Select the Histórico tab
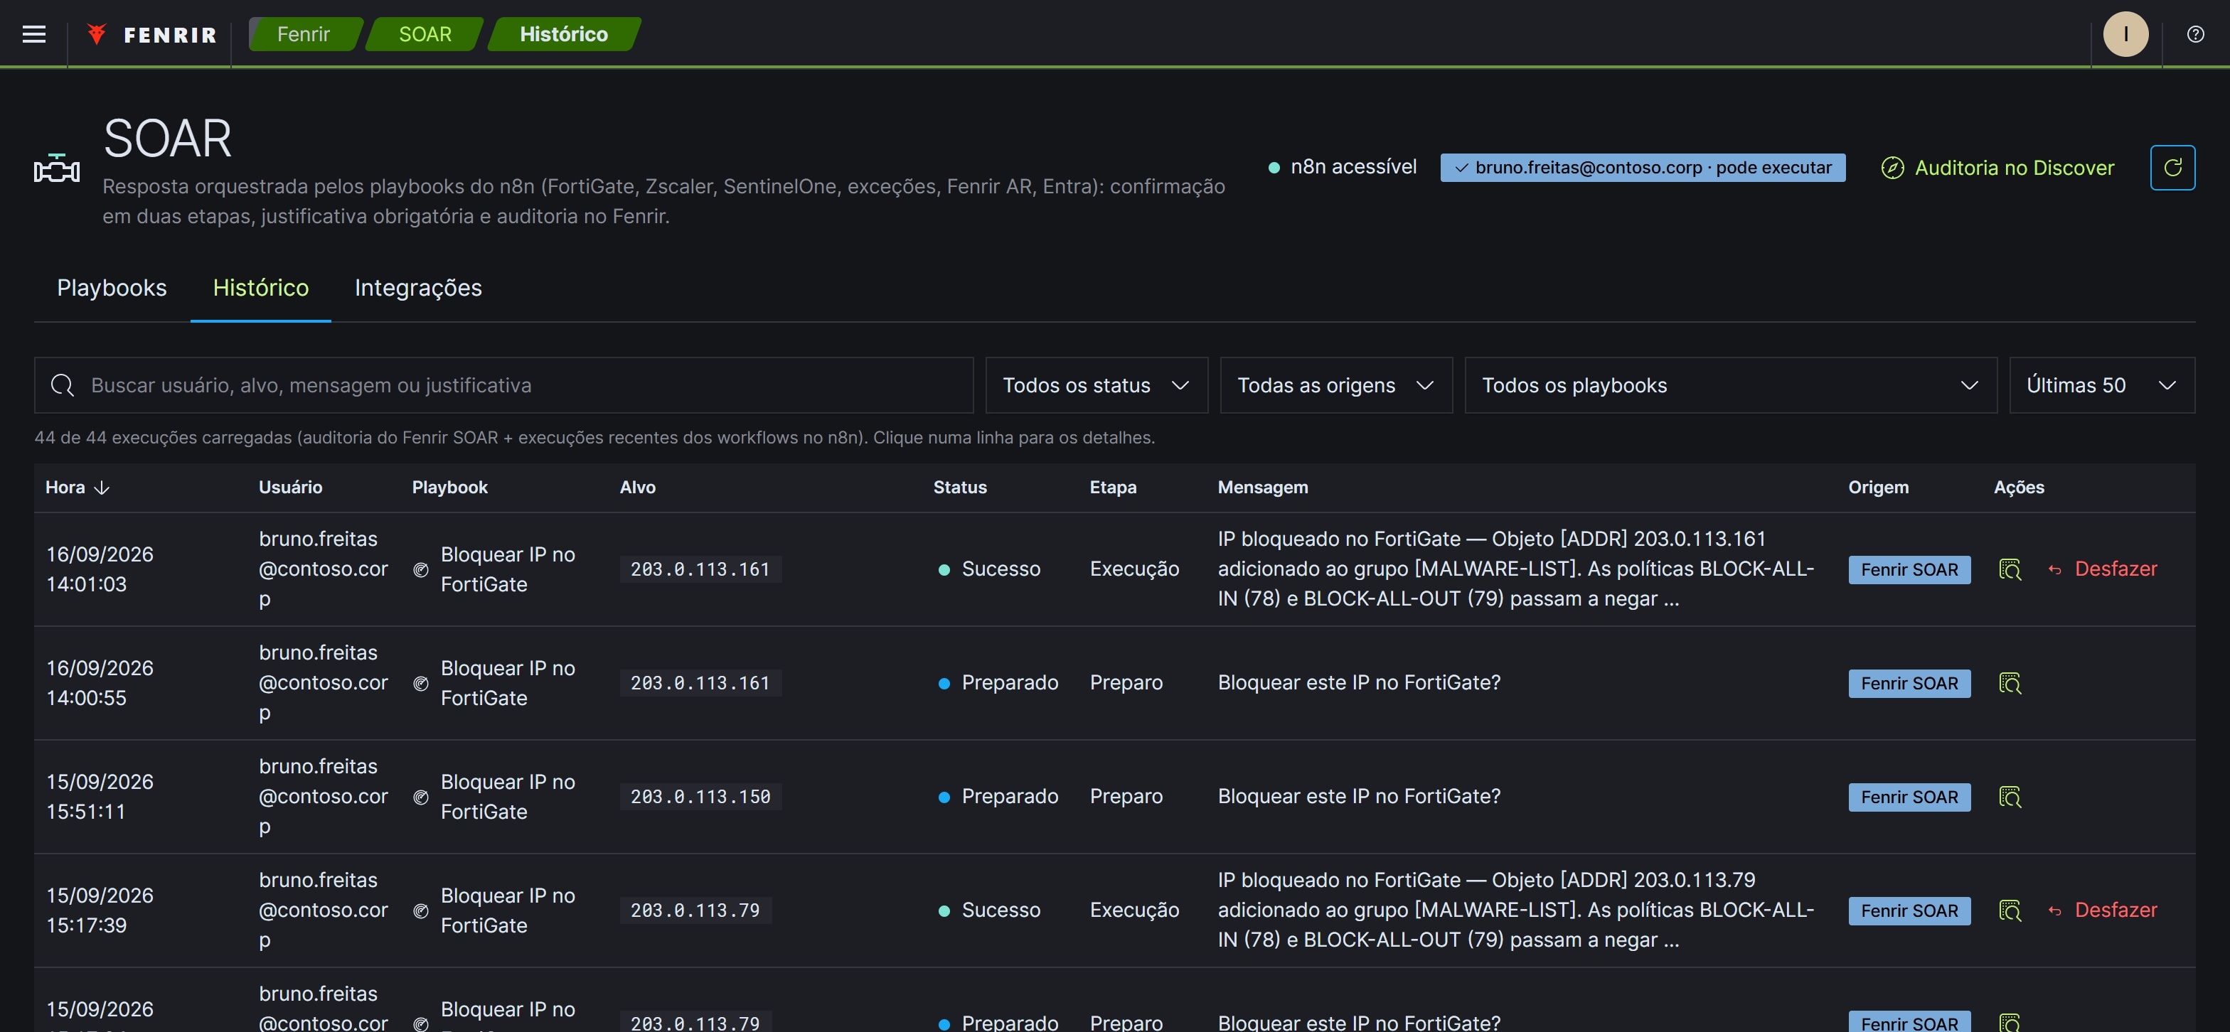This screenshot has height=1032, width=2230. click(x=260, y=287)
